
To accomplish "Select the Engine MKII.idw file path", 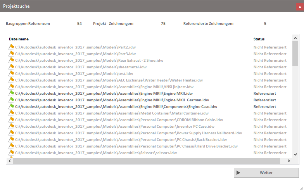I will pyautogui.click(x=104, y=93).
